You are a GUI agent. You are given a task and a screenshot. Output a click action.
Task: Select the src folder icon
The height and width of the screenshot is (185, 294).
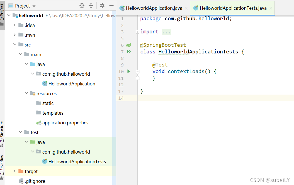click(x=21, y=45)
